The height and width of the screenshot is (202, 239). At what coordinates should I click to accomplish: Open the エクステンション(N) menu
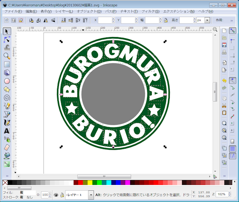(x=179, y=12)
